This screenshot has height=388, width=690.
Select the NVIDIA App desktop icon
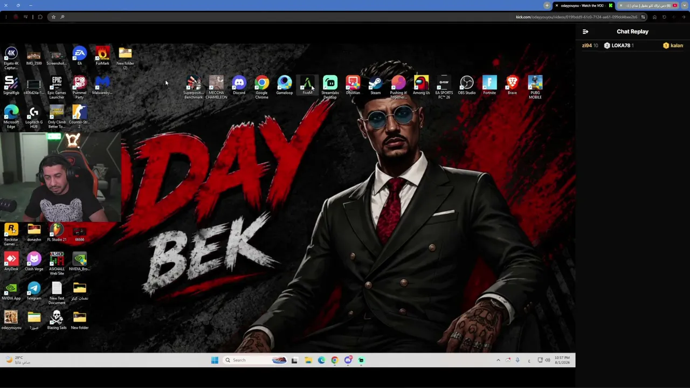tap(11, 290)
